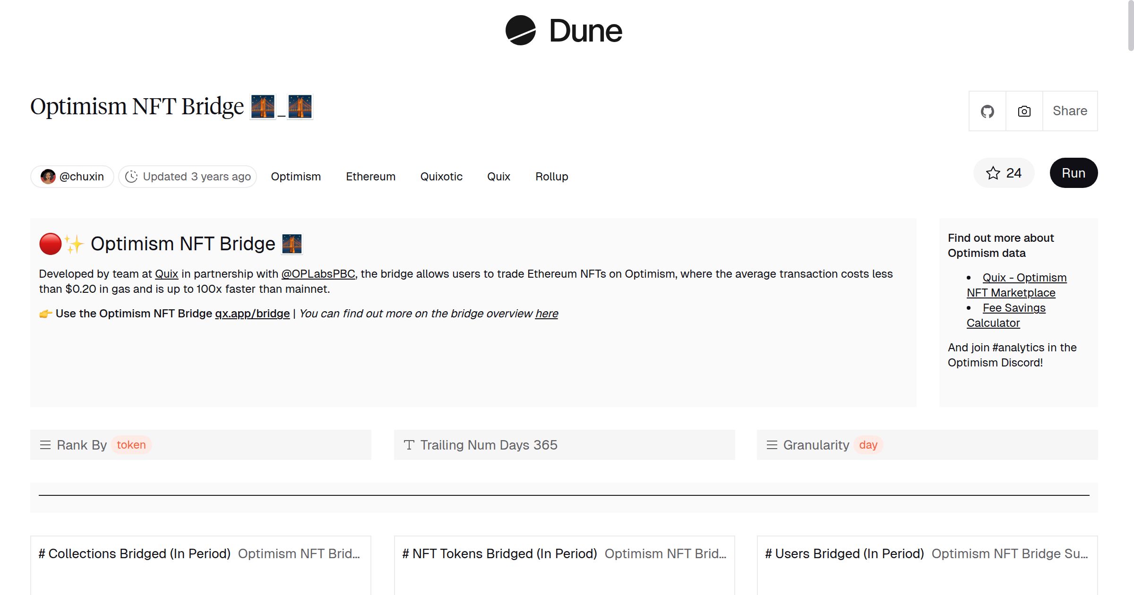The image size is (1134, 595).
Task: Click the chuxin avatar image
Action: point(48,177)
